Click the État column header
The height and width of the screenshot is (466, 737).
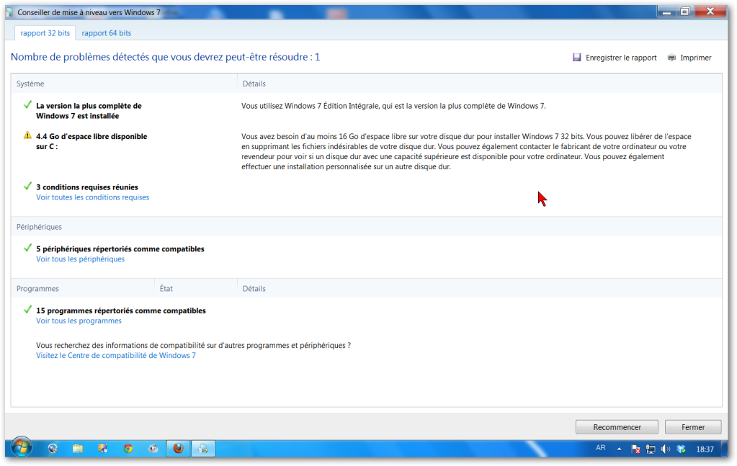(166, 288)
